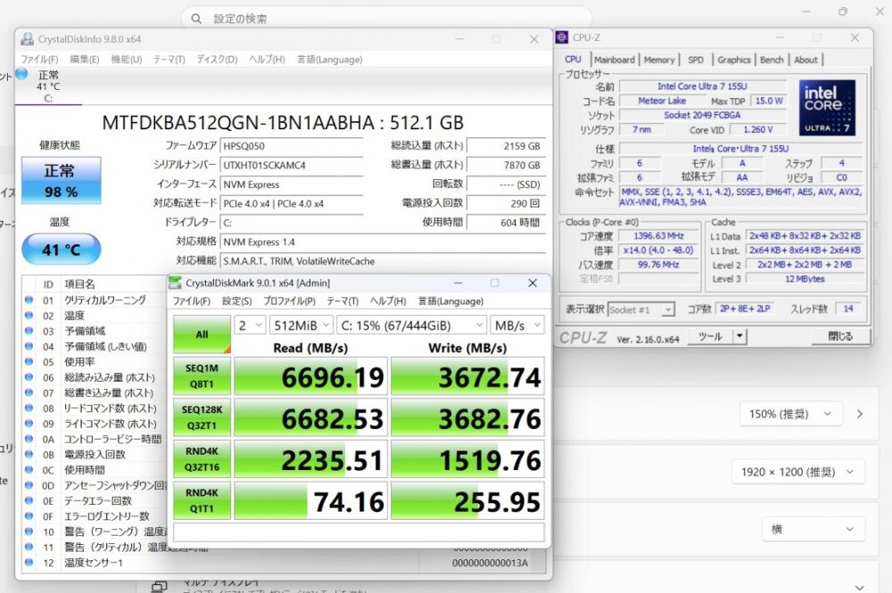
Task: Click RND4K Q1T1 read result 74.16
Action: tap(310, 500)
